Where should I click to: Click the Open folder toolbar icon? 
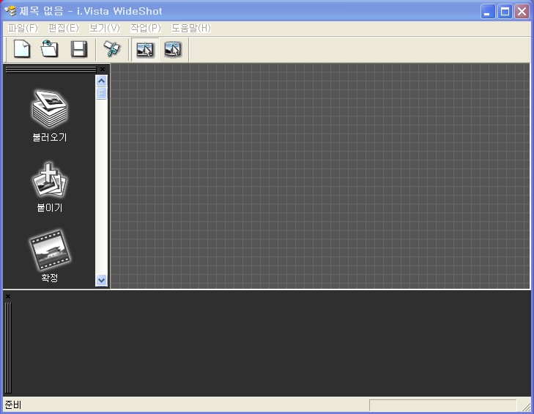point(50,49)
